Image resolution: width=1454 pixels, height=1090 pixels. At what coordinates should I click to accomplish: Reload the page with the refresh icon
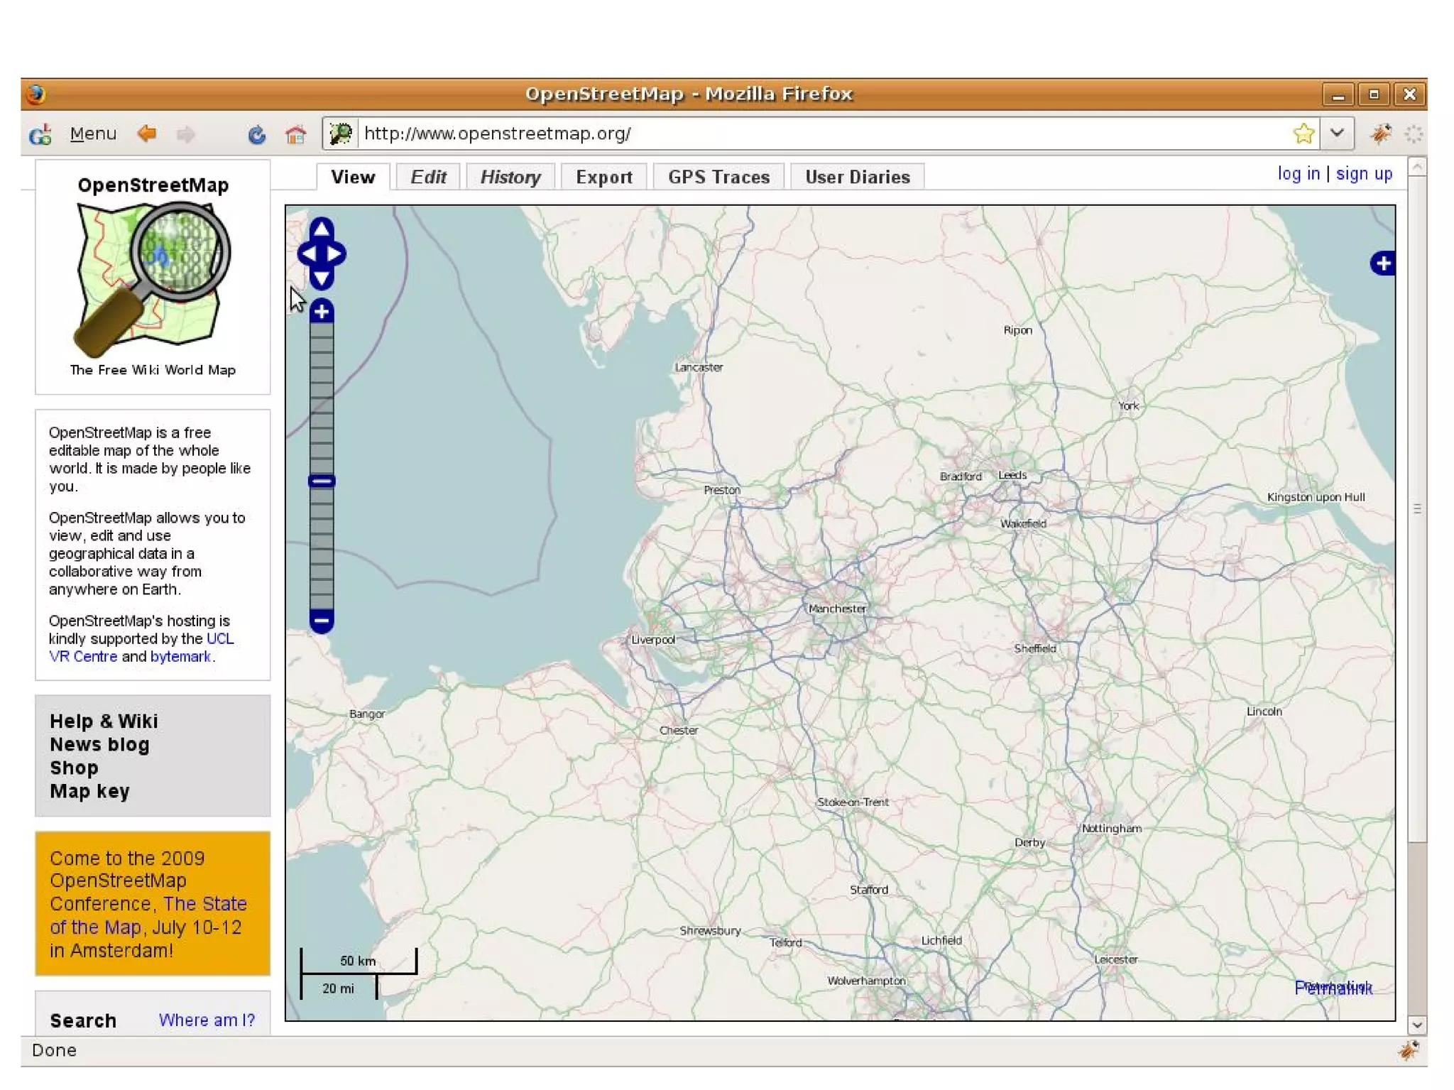click(257, 134)
